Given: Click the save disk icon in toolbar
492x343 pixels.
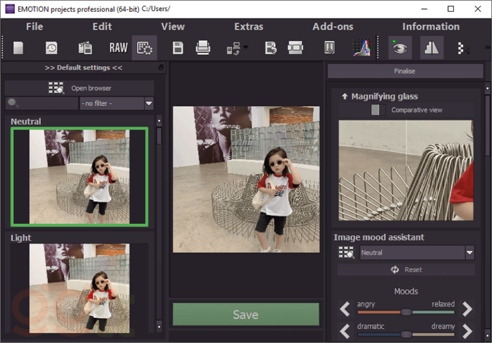Looking at the screenshot, I should [178, 48].
